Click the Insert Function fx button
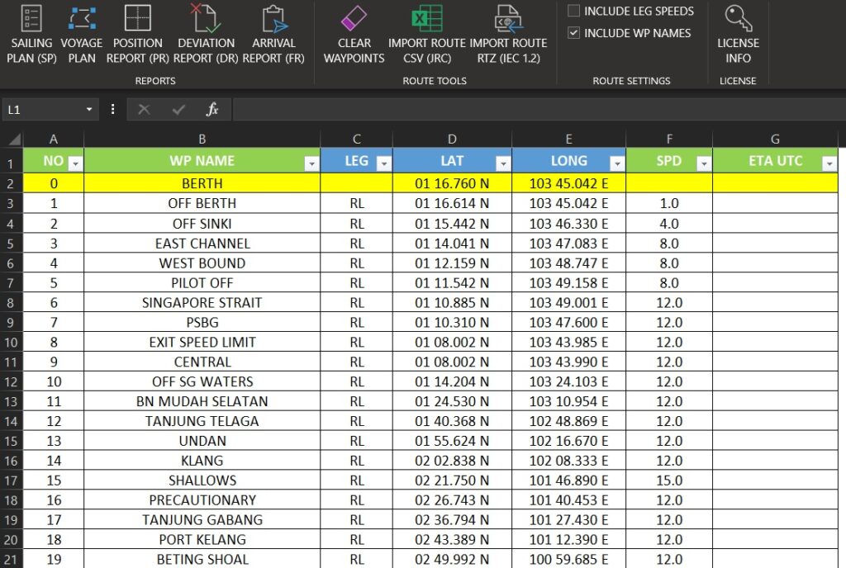The width and height of the screenshot is (846, 568). coord(212,110)
